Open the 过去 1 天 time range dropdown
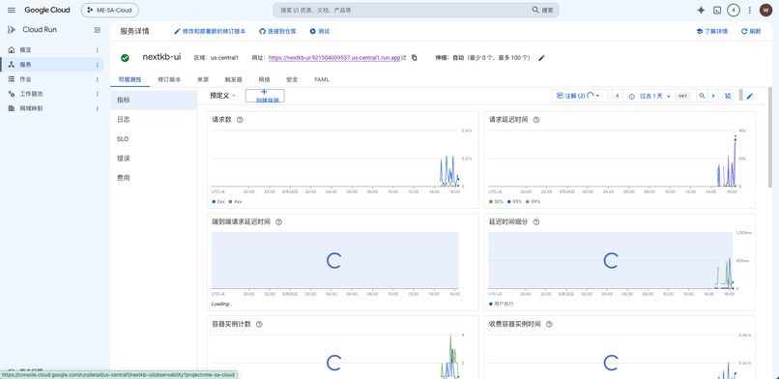The image size is (779, 379). tap(649, 96)
